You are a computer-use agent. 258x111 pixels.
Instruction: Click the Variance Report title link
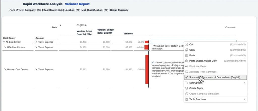77,4
